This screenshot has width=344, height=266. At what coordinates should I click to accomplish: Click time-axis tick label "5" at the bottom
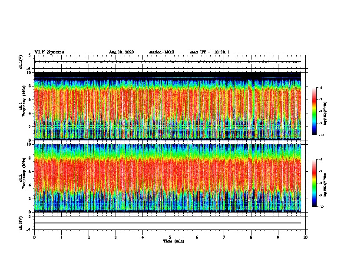[170, 237]
